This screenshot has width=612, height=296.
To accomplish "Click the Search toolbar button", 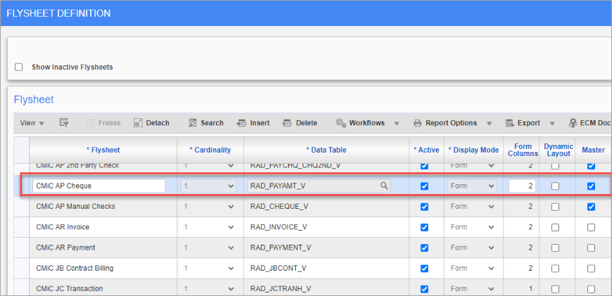I will coord(206,123).
